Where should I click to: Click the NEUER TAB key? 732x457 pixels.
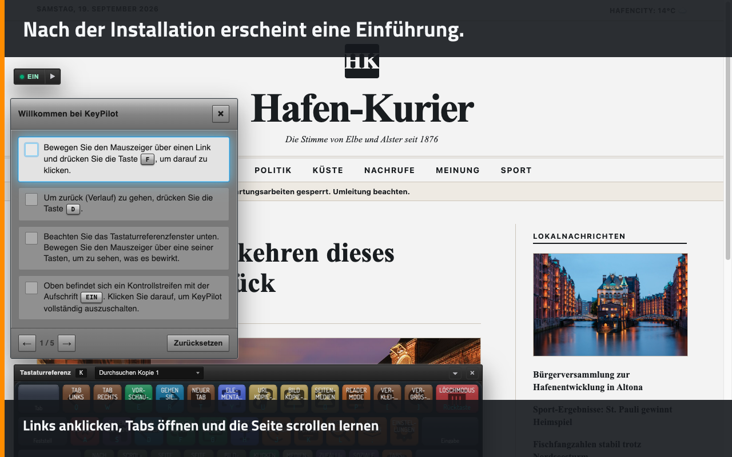click(x=201, y=399)
